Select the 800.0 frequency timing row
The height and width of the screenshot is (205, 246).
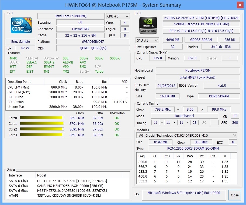[187, 162]
